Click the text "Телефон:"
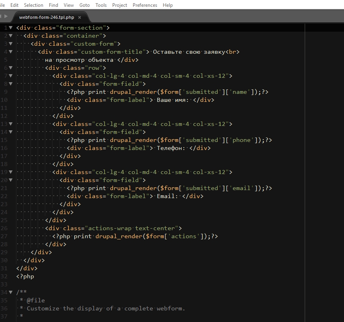The width and height of the screenshot is (344, 322). 171,148
